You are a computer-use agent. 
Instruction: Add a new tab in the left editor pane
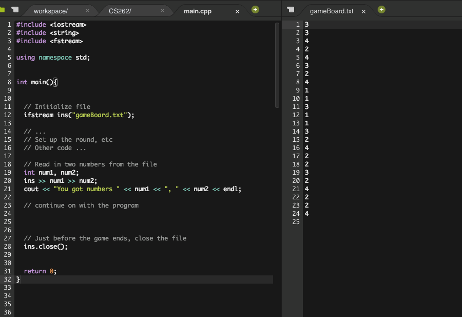(255, 10)
